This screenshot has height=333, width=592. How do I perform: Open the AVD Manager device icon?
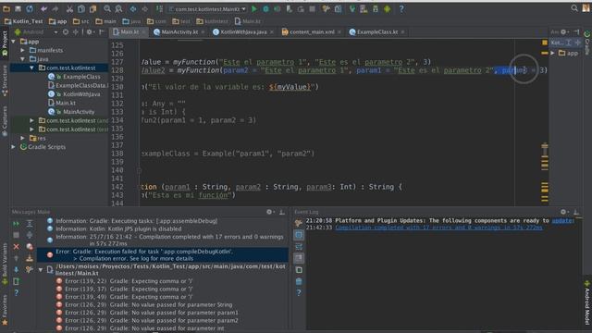click(364, 8)
